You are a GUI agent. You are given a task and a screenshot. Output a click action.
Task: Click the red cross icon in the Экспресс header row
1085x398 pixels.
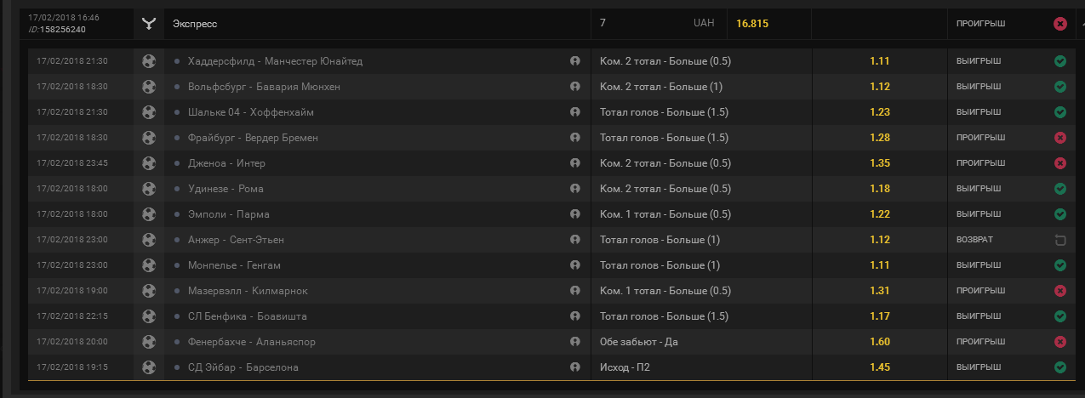(x=1060, y=24)
